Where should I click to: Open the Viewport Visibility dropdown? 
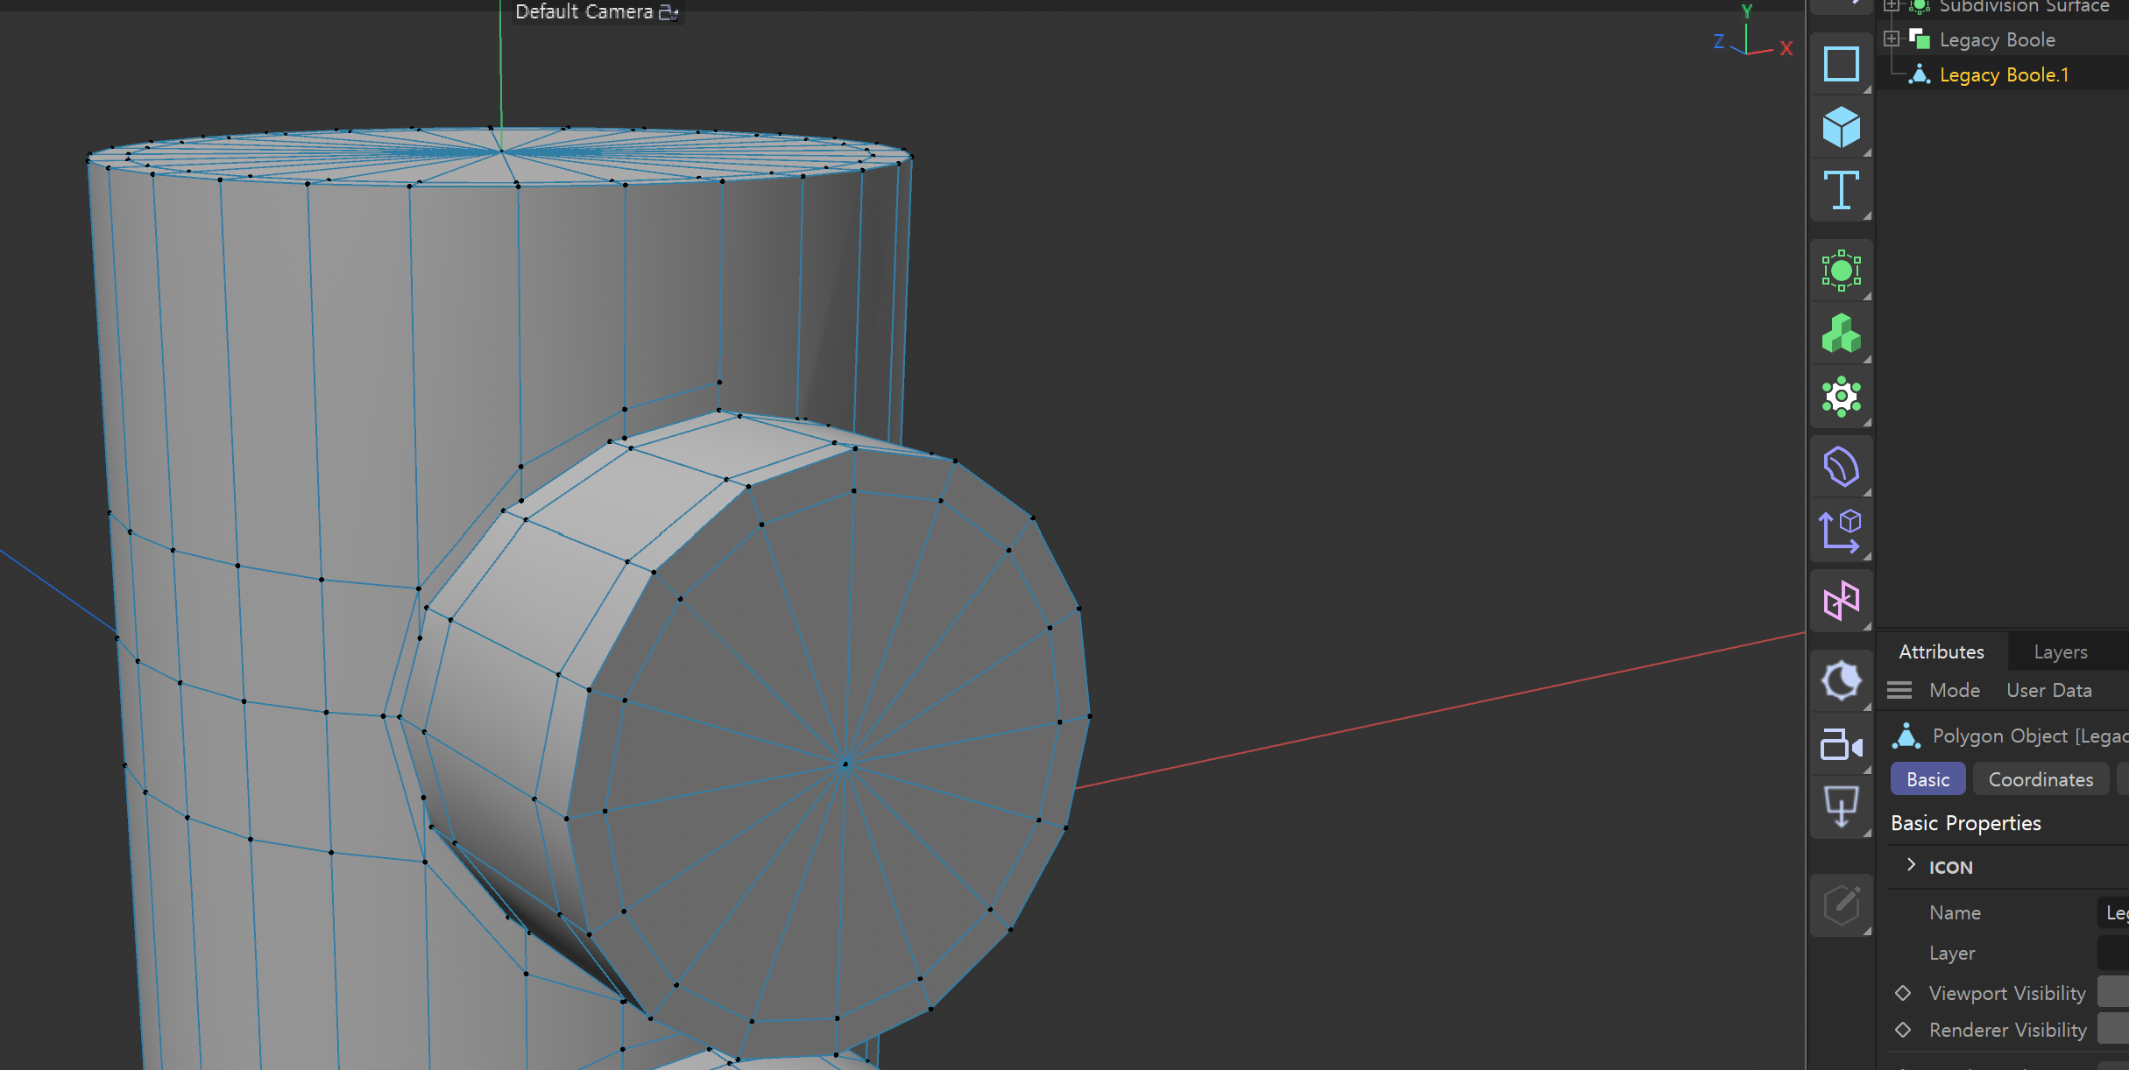(x=2112, y=993)
